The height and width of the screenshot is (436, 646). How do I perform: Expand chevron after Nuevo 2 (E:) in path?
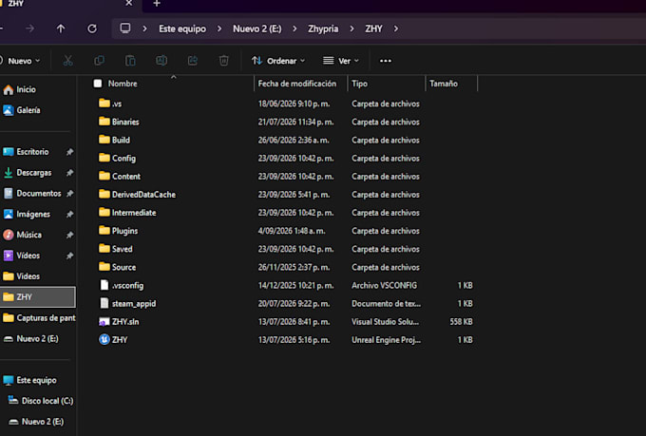294,28
